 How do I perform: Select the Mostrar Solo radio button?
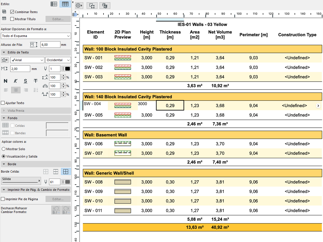click(x=4, y=149)
